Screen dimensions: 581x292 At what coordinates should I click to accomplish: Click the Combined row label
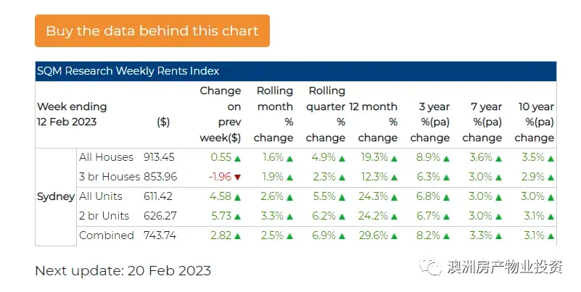(x=106, y=235)
